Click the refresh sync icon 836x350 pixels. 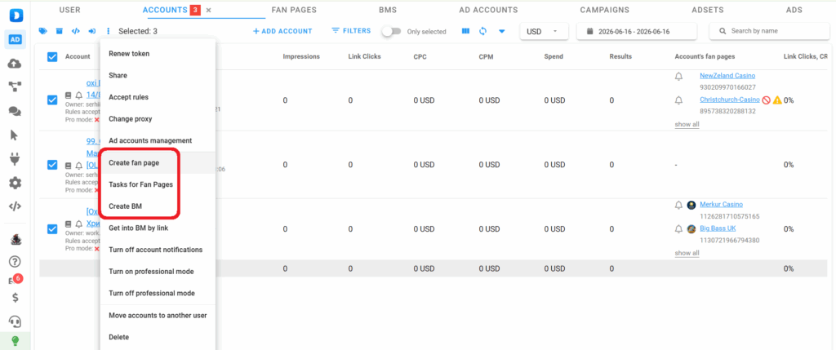coord(483,31)
